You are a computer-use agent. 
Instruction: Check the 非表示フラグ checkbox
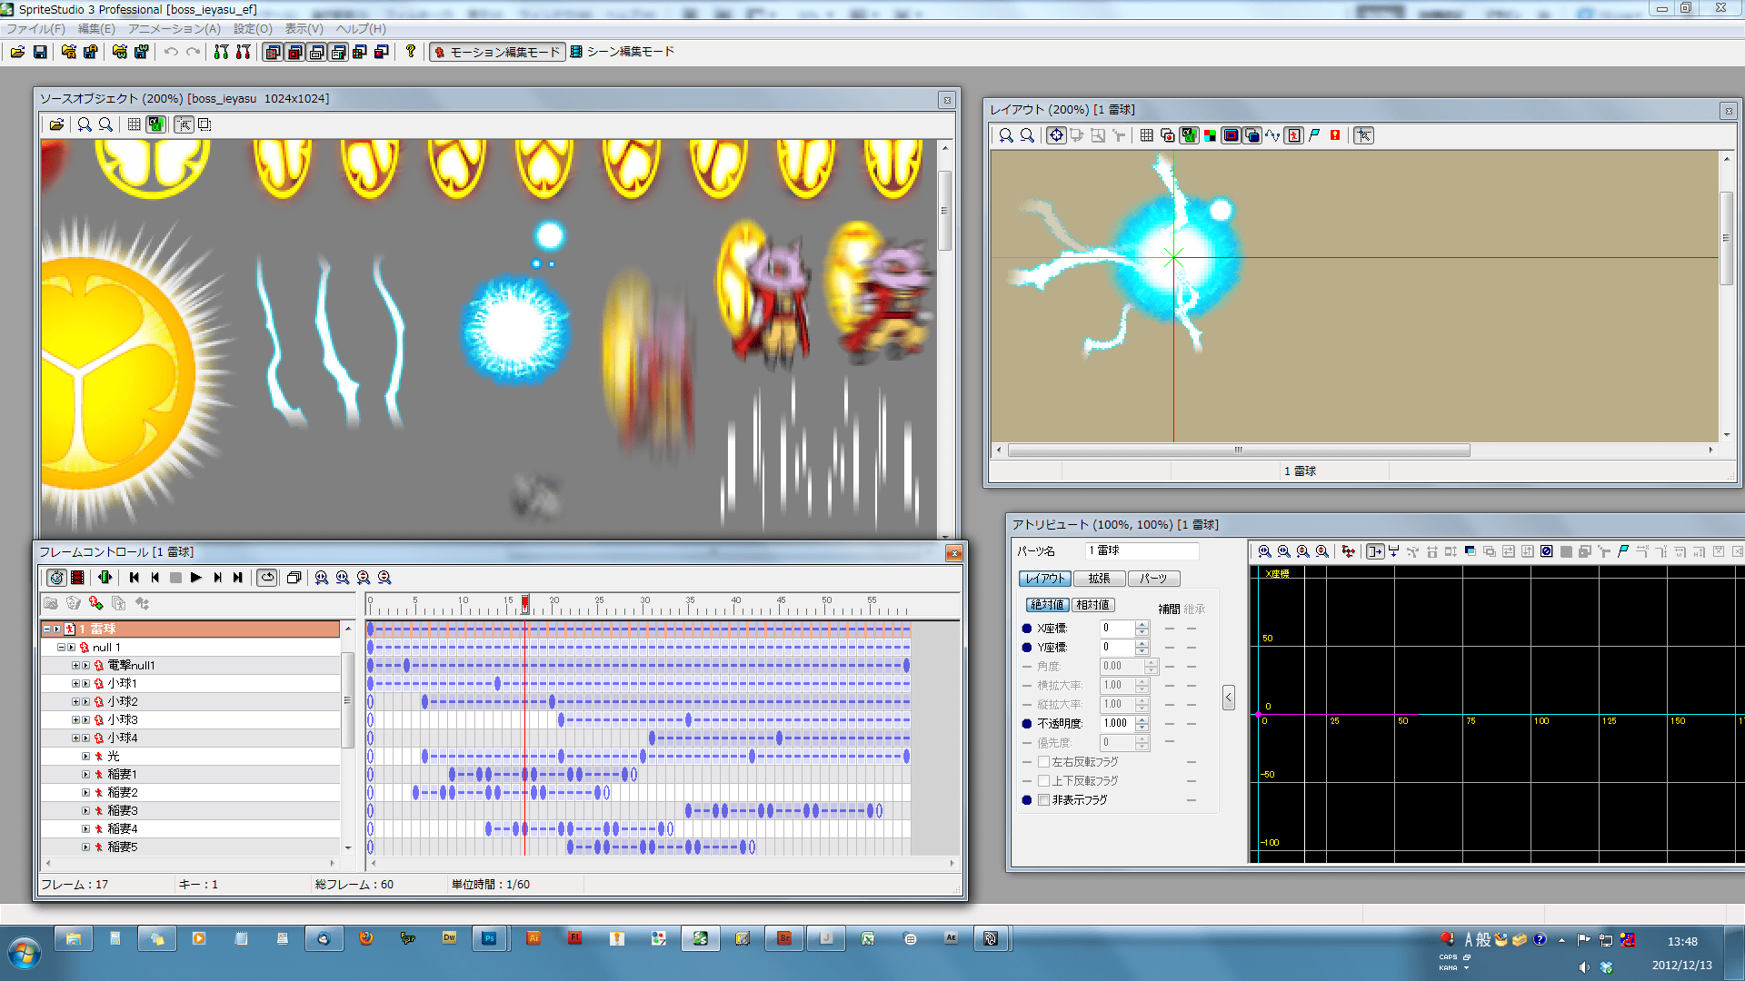coord(1044,800)
